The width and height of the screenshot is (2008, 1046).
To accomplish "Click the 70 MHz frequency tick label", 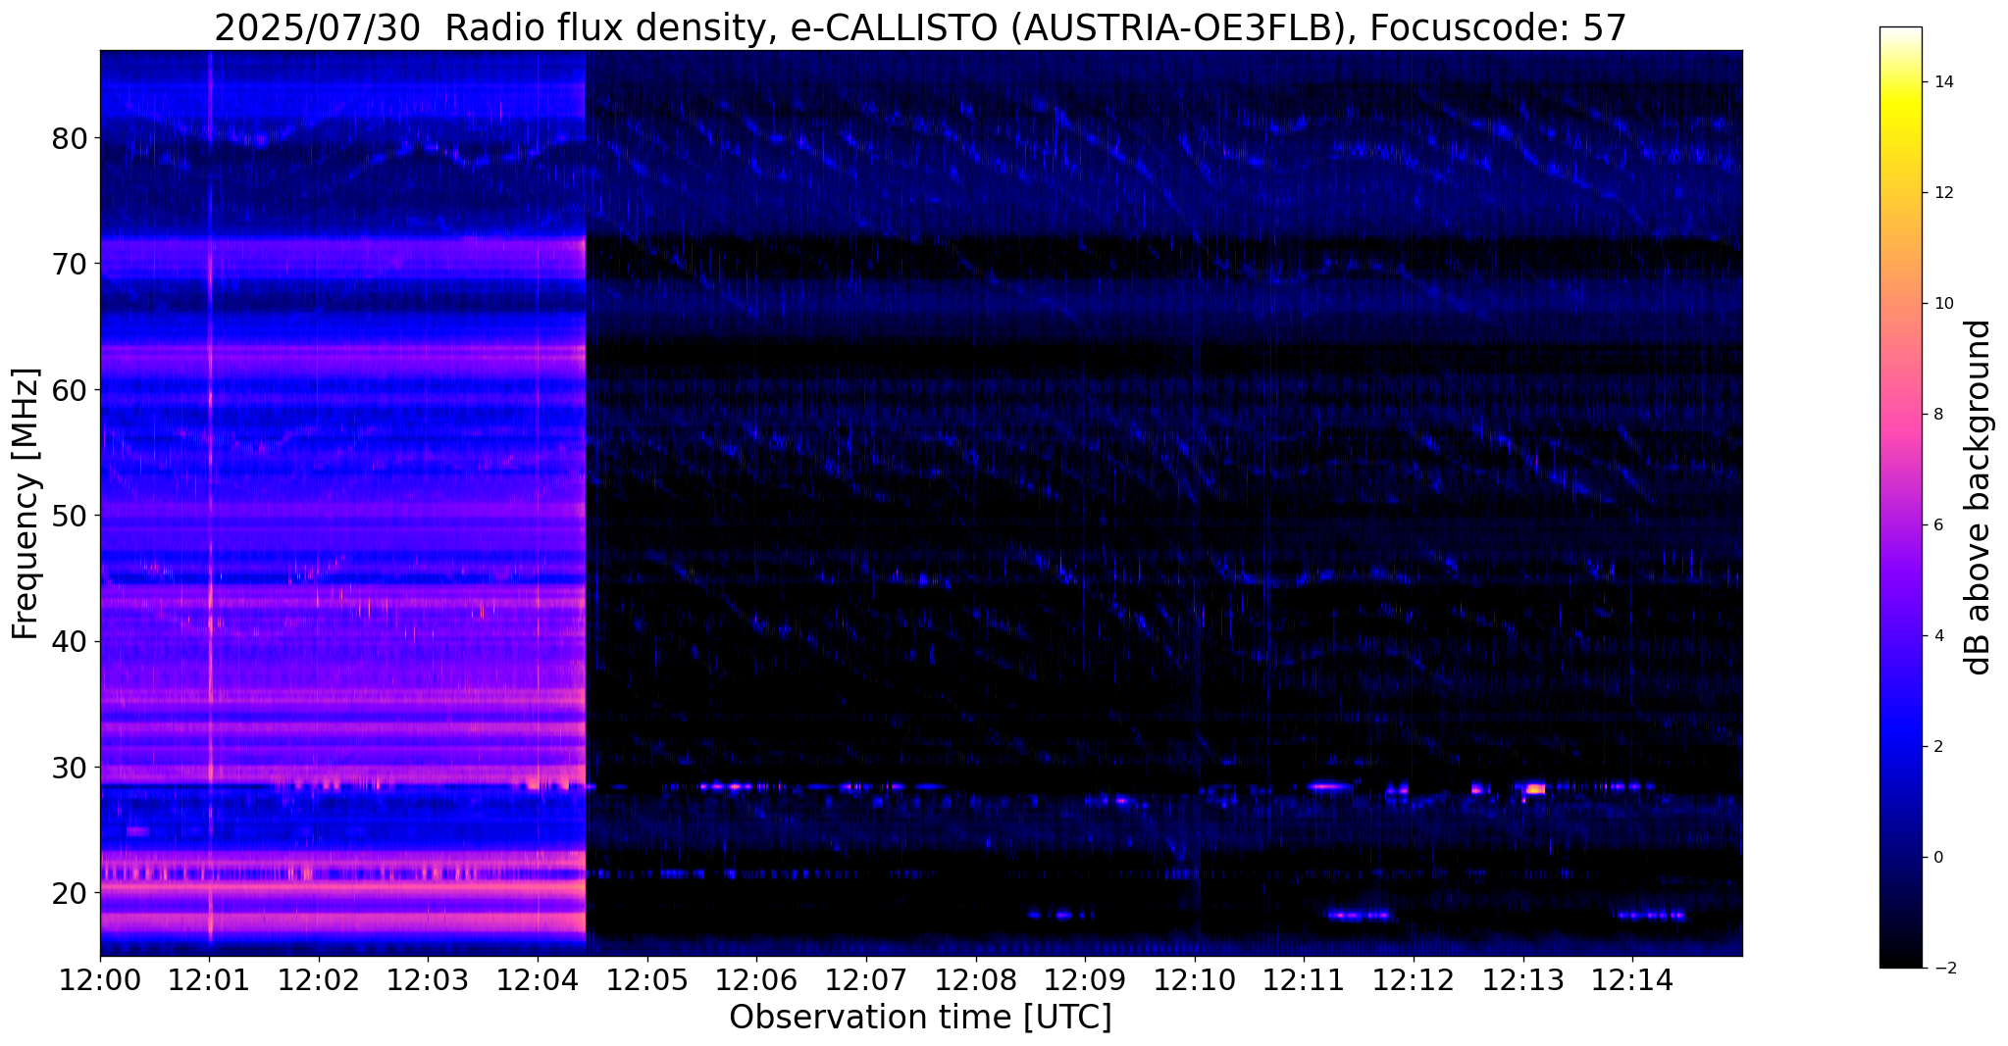I will point(70,264).
